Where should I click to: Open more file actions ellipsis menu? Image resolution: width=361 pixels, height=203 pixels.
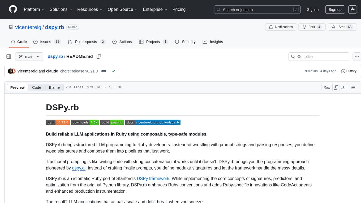pyautogui.click(x=357, y=57)
